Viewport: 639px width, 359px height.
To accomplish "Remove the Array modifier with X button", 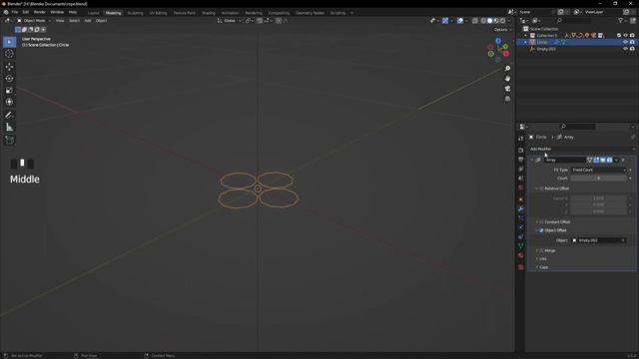I will 623,160.
